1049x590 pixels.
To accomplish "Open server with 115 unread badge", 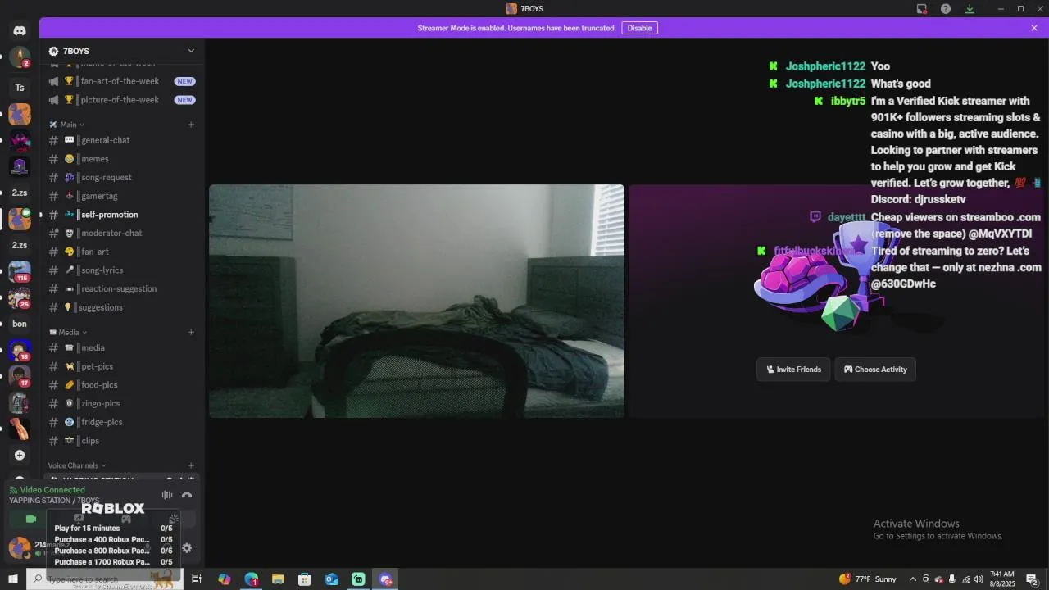I will [x=20, y=271].
